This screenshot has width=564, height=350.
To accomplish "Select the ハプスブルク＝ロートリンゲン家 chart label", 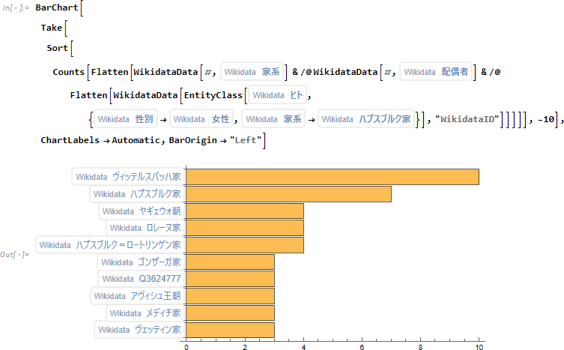I will (x=109, y=245).
